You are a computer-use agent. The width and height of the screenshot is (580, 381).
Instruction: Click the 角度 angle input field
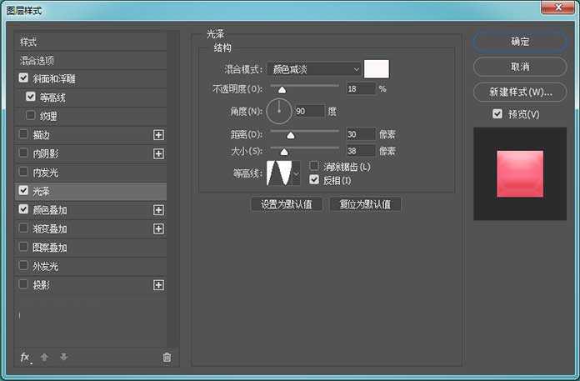[x=307, y=110]
